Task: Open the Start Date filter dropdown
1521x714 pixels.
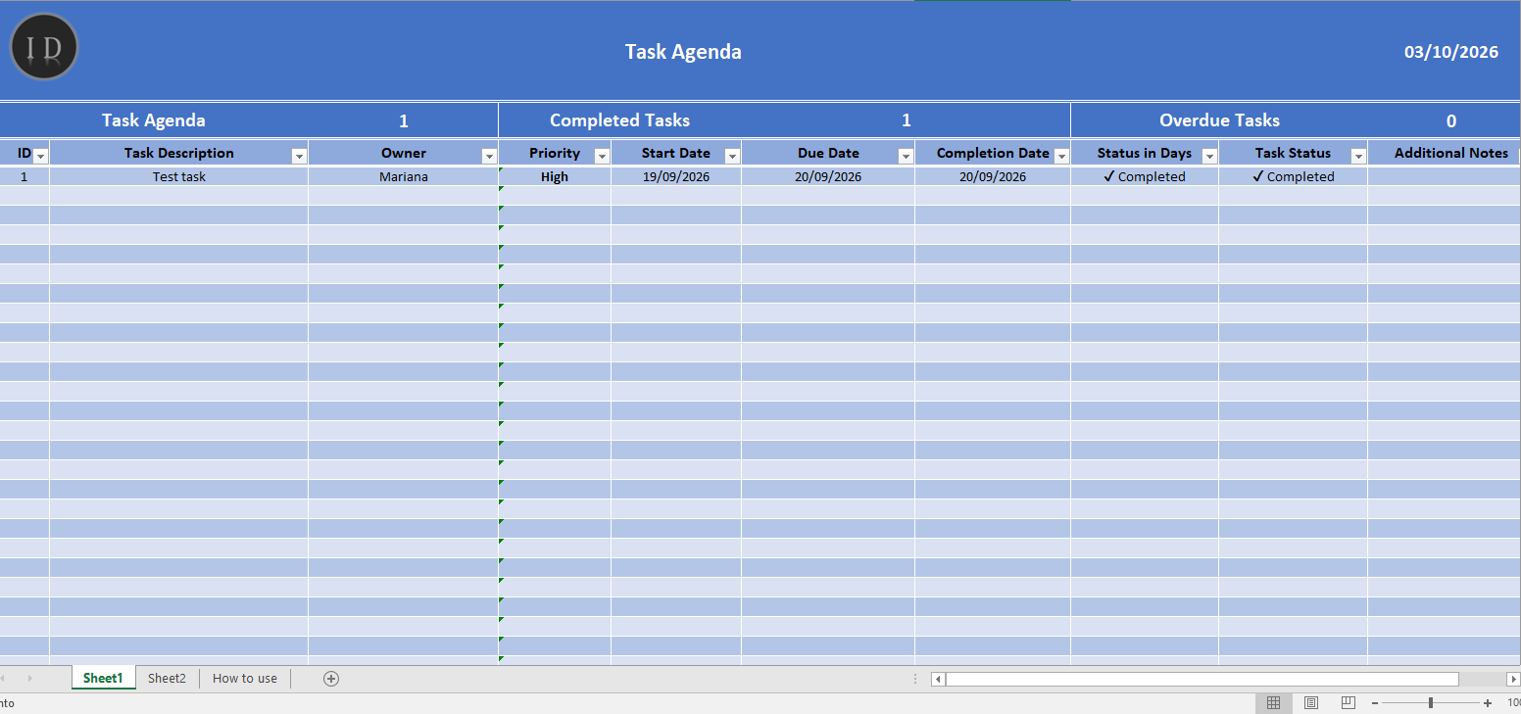Action: pyautogui.click(x=731, y=157)
